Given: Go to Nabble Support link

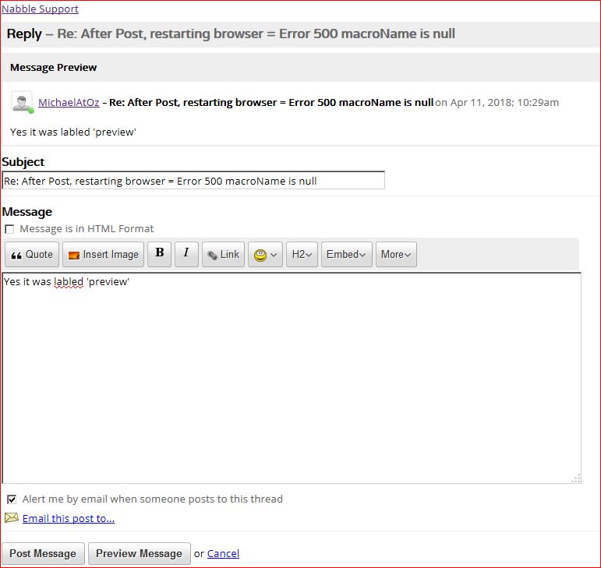Looking at the screenshot, I should (x=40, y=9).
